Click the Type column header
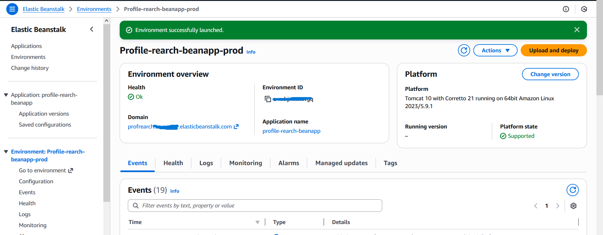603x235 pixels. 279,222
